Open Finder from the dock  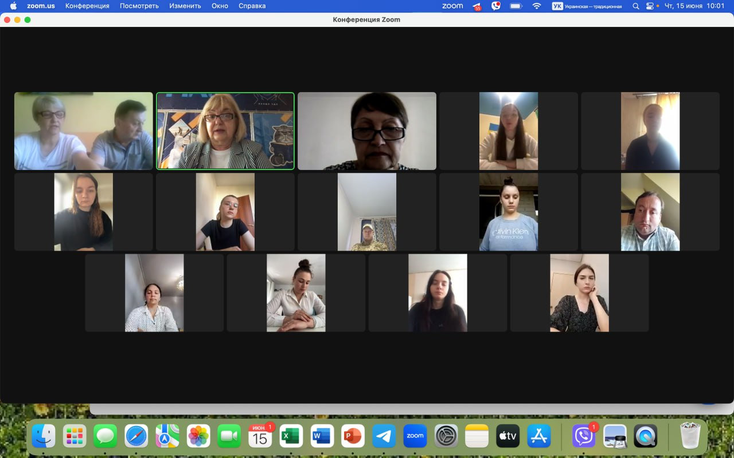pos(44,436)
